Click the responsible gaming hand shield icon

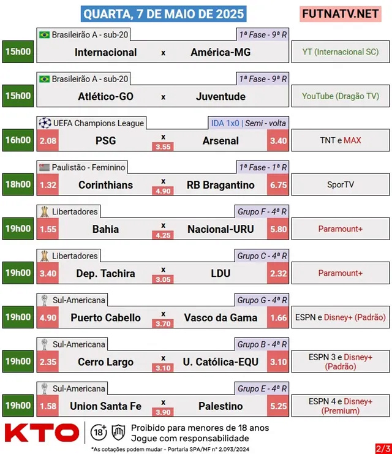click(x=118, y=433)
